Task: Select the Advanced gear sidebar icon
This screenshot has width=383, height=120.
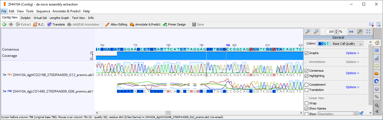Action: (x=377, y=89)
